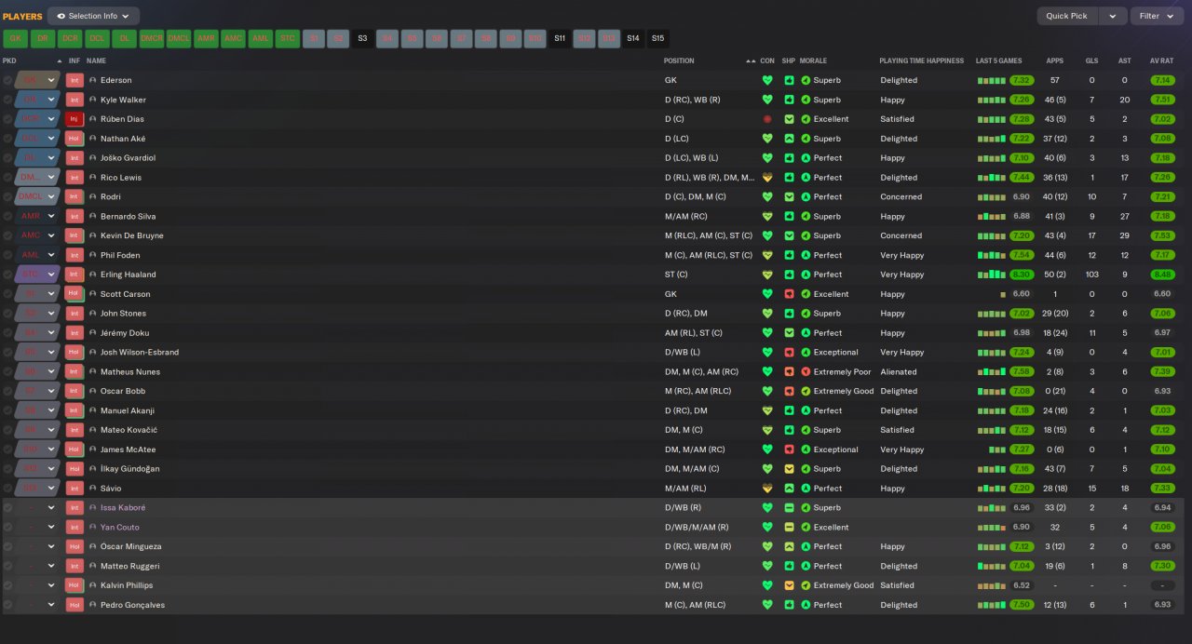Click Ederson's Int status badge

tap(74, 81)
